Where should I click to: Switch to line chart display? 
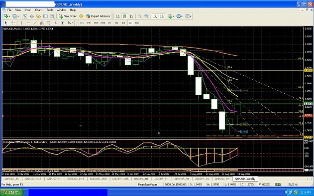click(131, 16)
